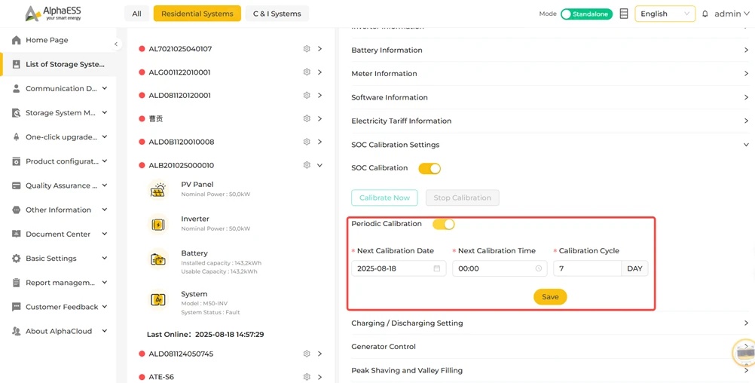The height and width of the screenshot is (383, 755).
Task: Toggle the Periodic Calibration switch
Action: [444, 225]
